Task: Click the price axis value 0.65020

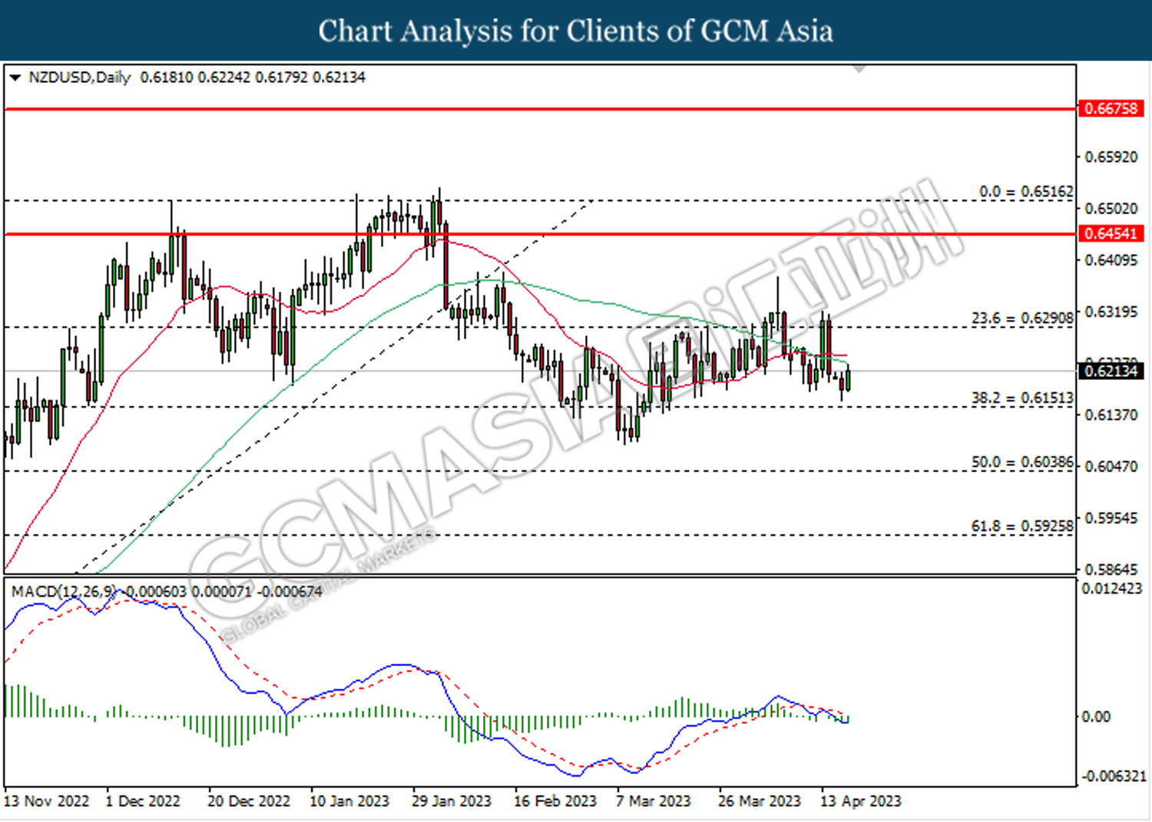Action: tap(1111, 209)
